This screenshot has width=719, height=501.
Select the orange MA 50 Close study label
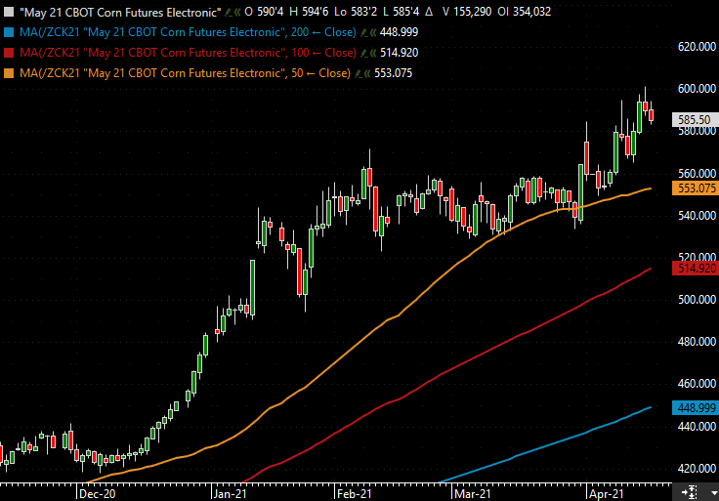click(186, 74)
